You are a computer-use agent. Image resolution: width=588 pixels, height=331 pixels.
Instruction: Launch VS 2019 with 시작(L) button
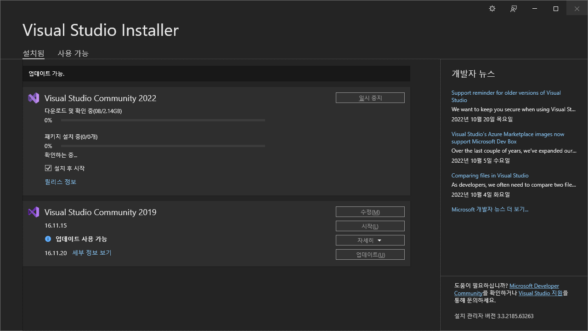coord(370,226)
